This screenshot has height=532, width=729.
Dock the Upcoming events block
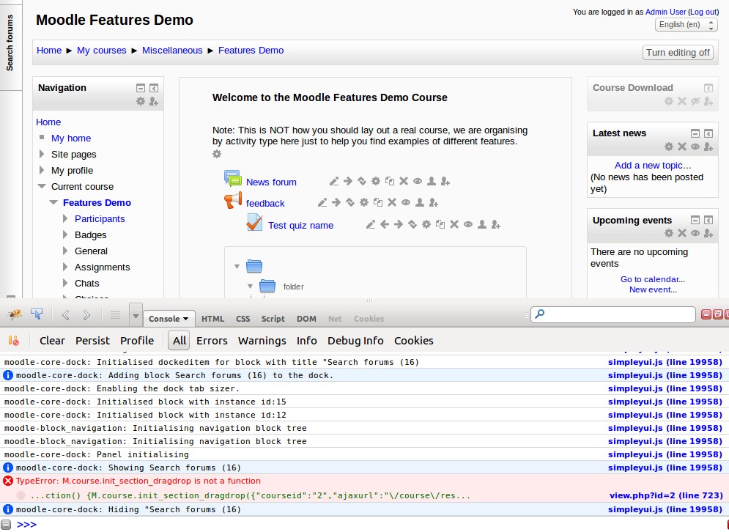click(708, 220)
